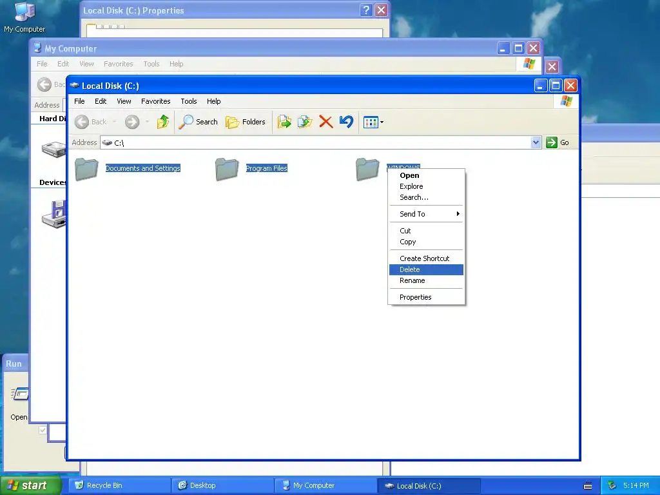Screen dimensions: 660x495
Task: Click the Start button
Action: [30, 485]
